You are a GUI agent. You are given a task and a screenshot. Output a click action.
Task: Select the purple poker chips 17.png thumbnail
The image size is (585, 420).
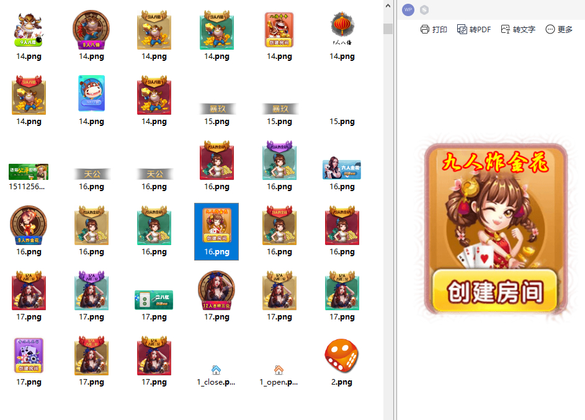[x=29, y=355]
